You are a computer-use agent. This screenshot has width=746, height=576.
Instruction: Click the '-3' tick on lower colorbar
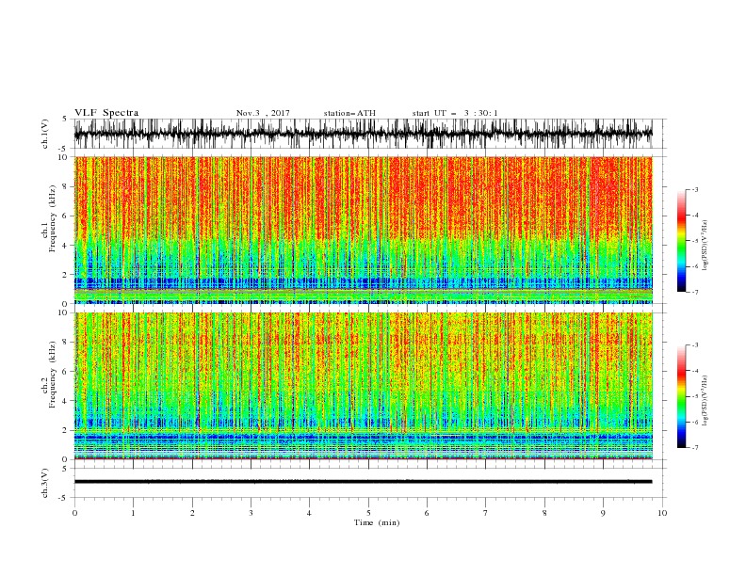tap(695, 345)
